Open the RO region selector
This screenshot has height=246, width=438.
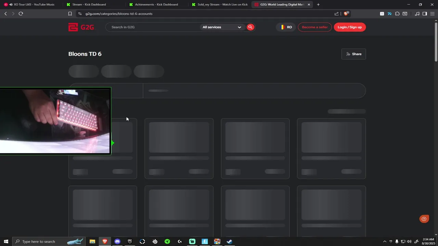286,27
